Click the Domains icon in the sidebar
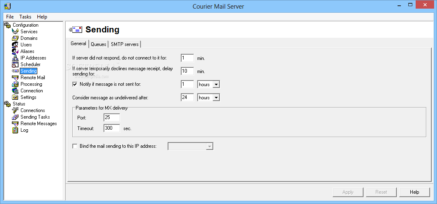437x204 pixels. (15, 38)
